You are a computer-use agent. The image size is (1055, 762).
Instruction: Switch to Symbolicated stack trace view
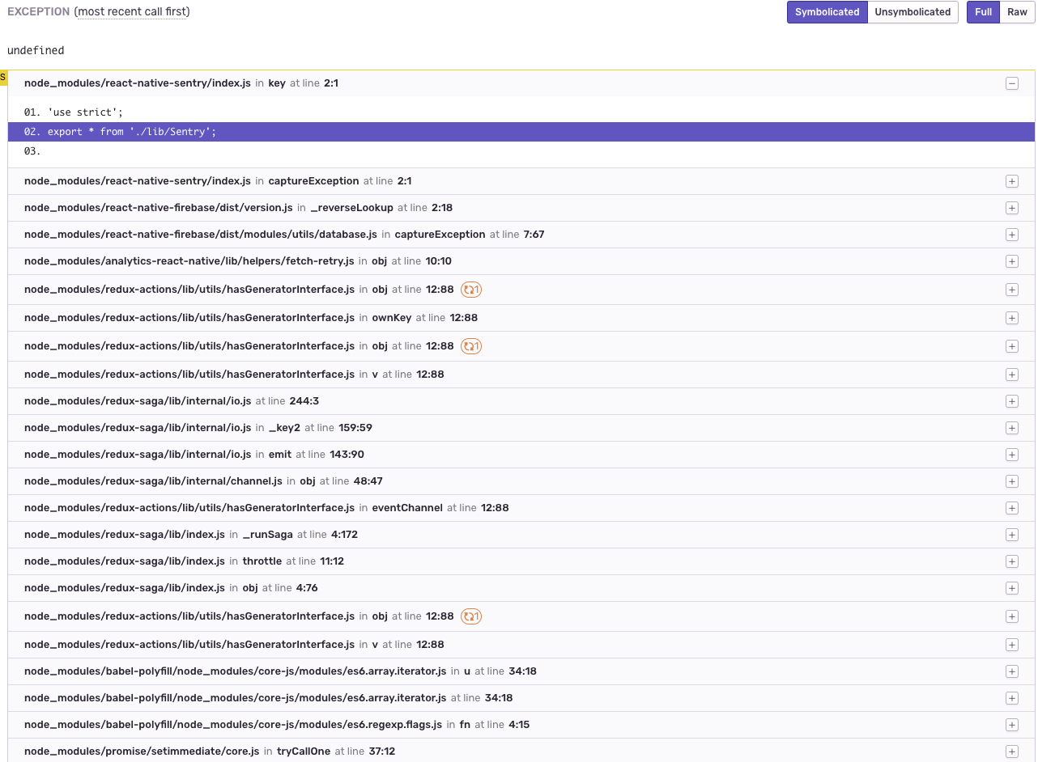click(x=827, y=12)
